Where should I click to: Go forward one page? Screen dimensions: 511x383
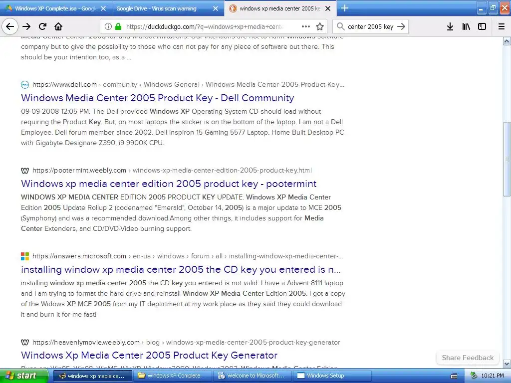[26, 26]
